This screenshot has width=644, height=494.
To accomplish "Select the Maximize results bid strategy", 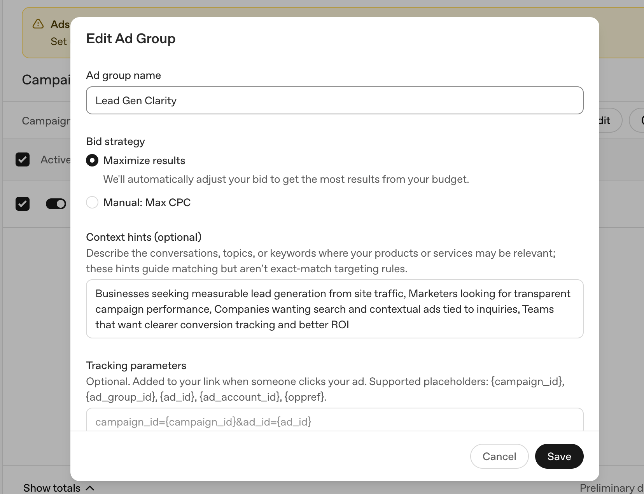I will 92,160.
